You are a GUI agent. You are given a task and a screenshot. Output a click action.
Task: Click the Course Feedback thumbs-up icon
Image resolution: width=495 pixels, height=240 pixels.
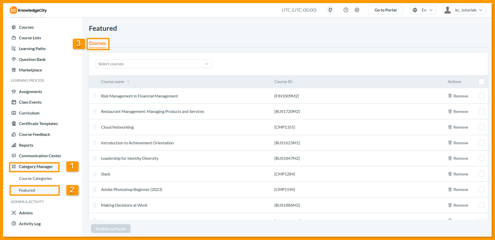tap(14, 134)
